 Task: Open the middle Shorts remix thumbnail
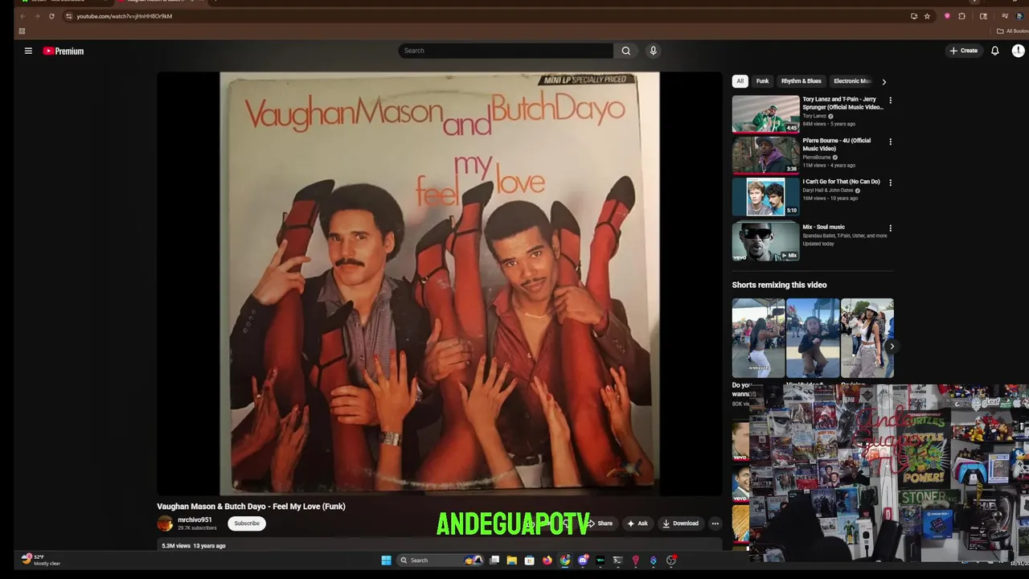coord(813,338)
